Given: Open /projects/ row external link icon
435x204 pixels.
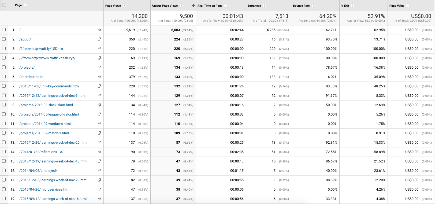Looking at the screenshot, I should point(100,67).
